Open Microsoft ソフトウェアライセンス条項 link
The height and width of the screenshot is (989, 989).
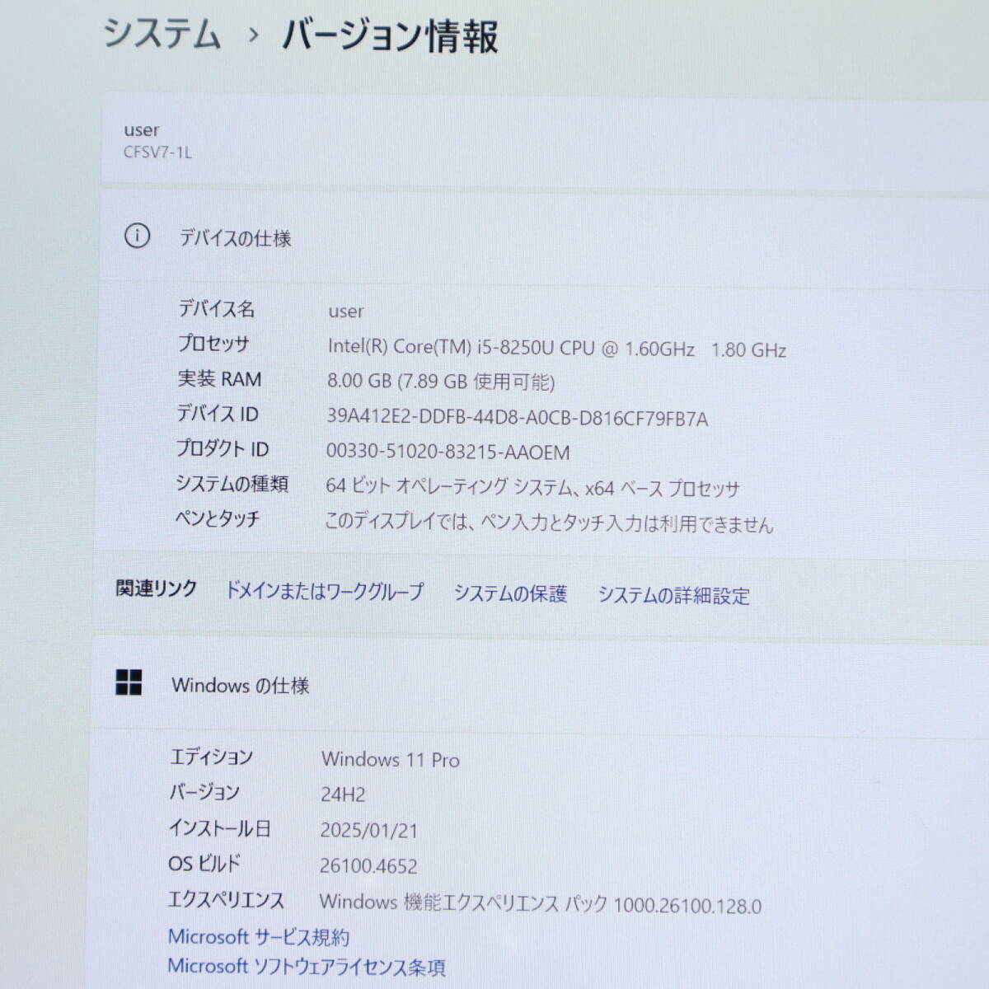[x=307, y=967]
